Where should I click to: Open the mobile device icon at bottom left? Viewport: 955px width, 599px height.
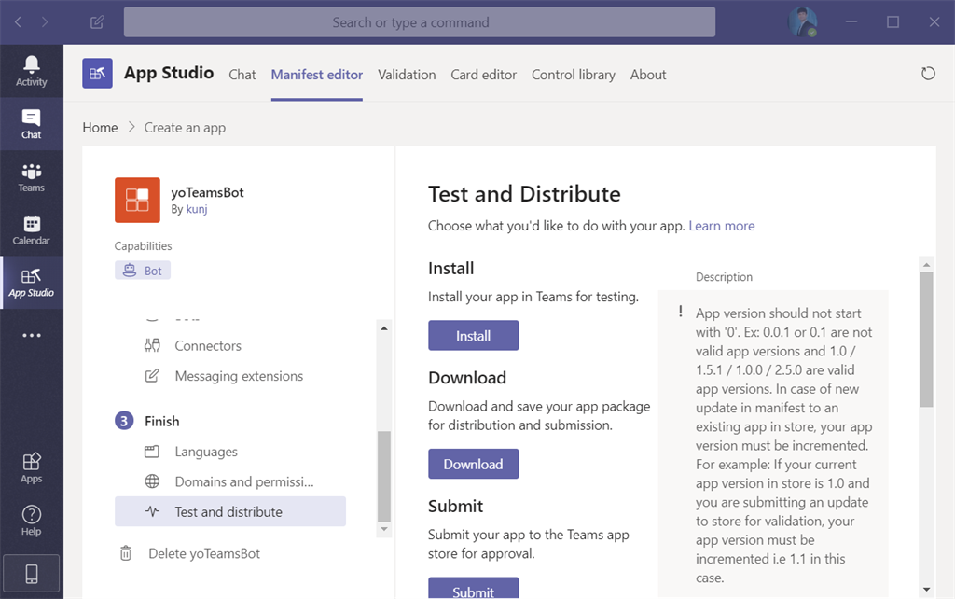click(x=32, y=573)
